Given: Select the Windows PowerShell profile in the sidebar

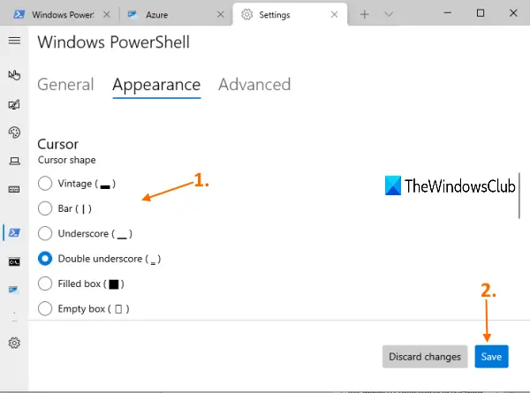Looking at the screenshot, I should click(14, 232).
